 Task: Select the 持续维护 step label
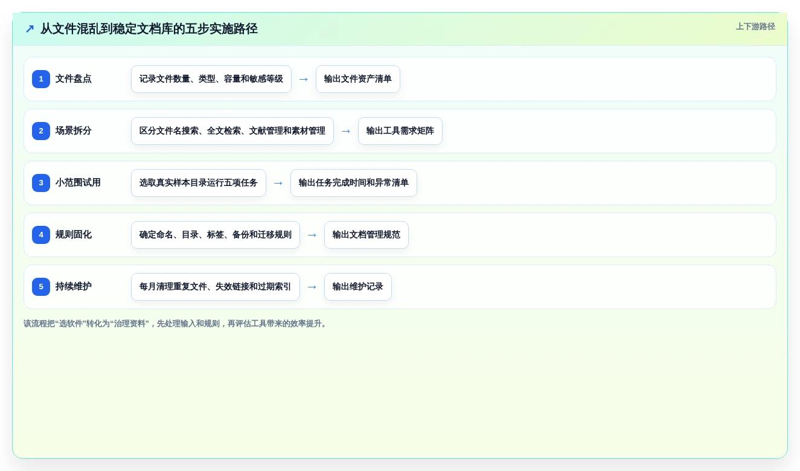point(74,287)
